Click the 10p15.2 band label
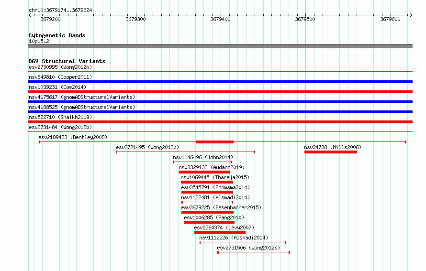The height and width of the screenshot is (271, 426). 39,41
